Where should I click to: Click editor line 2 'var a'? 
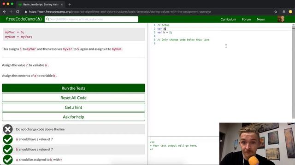161,28
